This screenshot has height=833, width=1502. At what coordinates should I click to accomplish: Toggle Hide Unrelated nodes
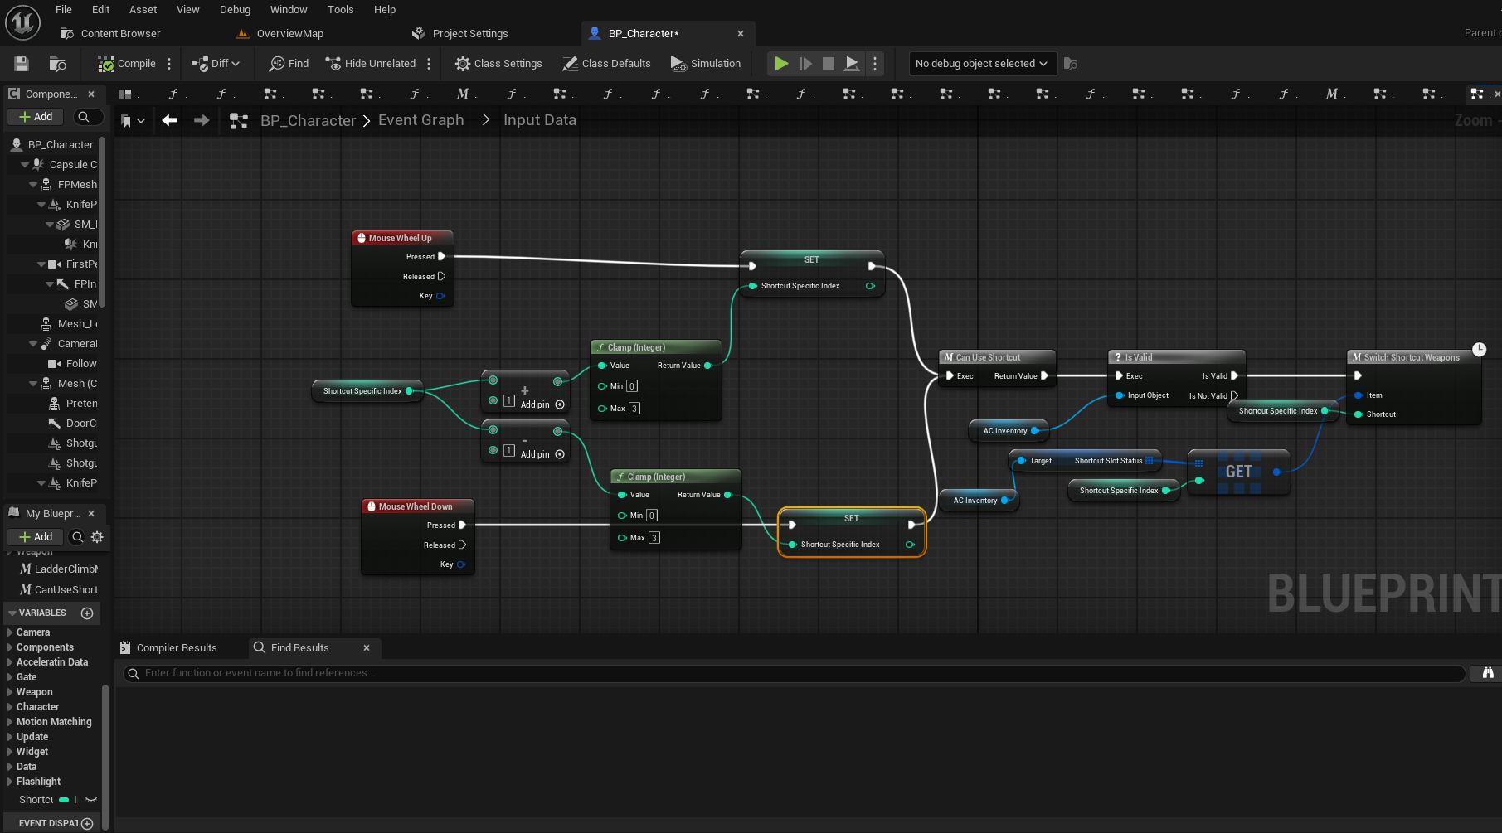[x=371, y=64]
